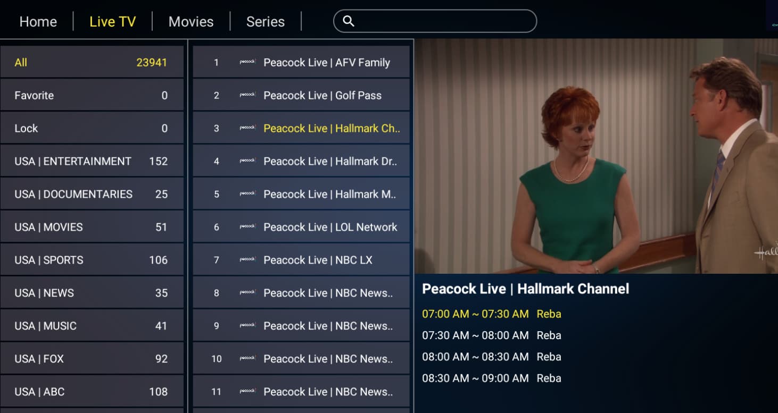
Task: Click Peacock logo beside Golf Pass channel
Action: [247, 95]
